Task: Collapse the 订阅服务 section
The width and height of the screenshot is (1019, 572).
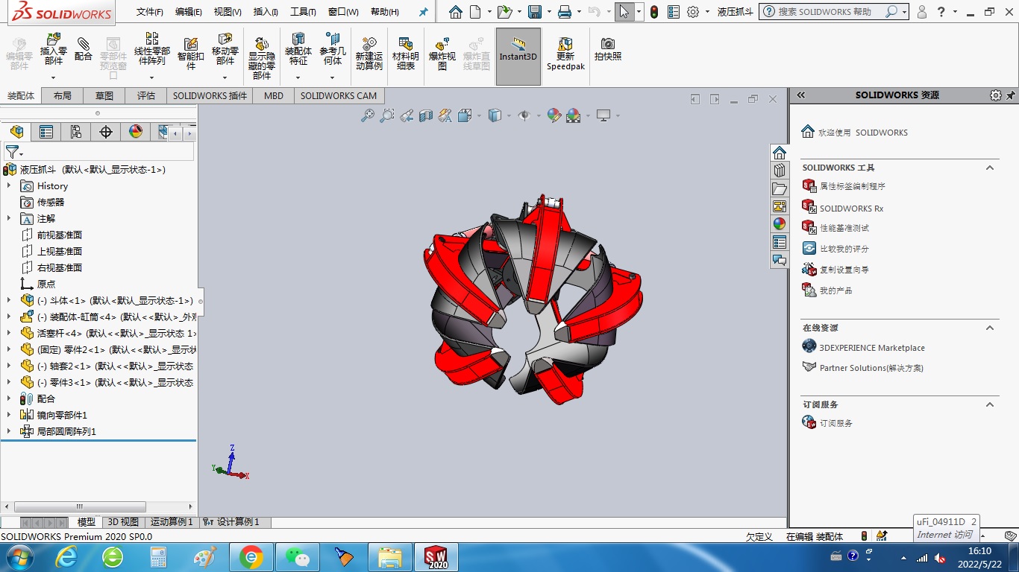Action: point(990,404)
